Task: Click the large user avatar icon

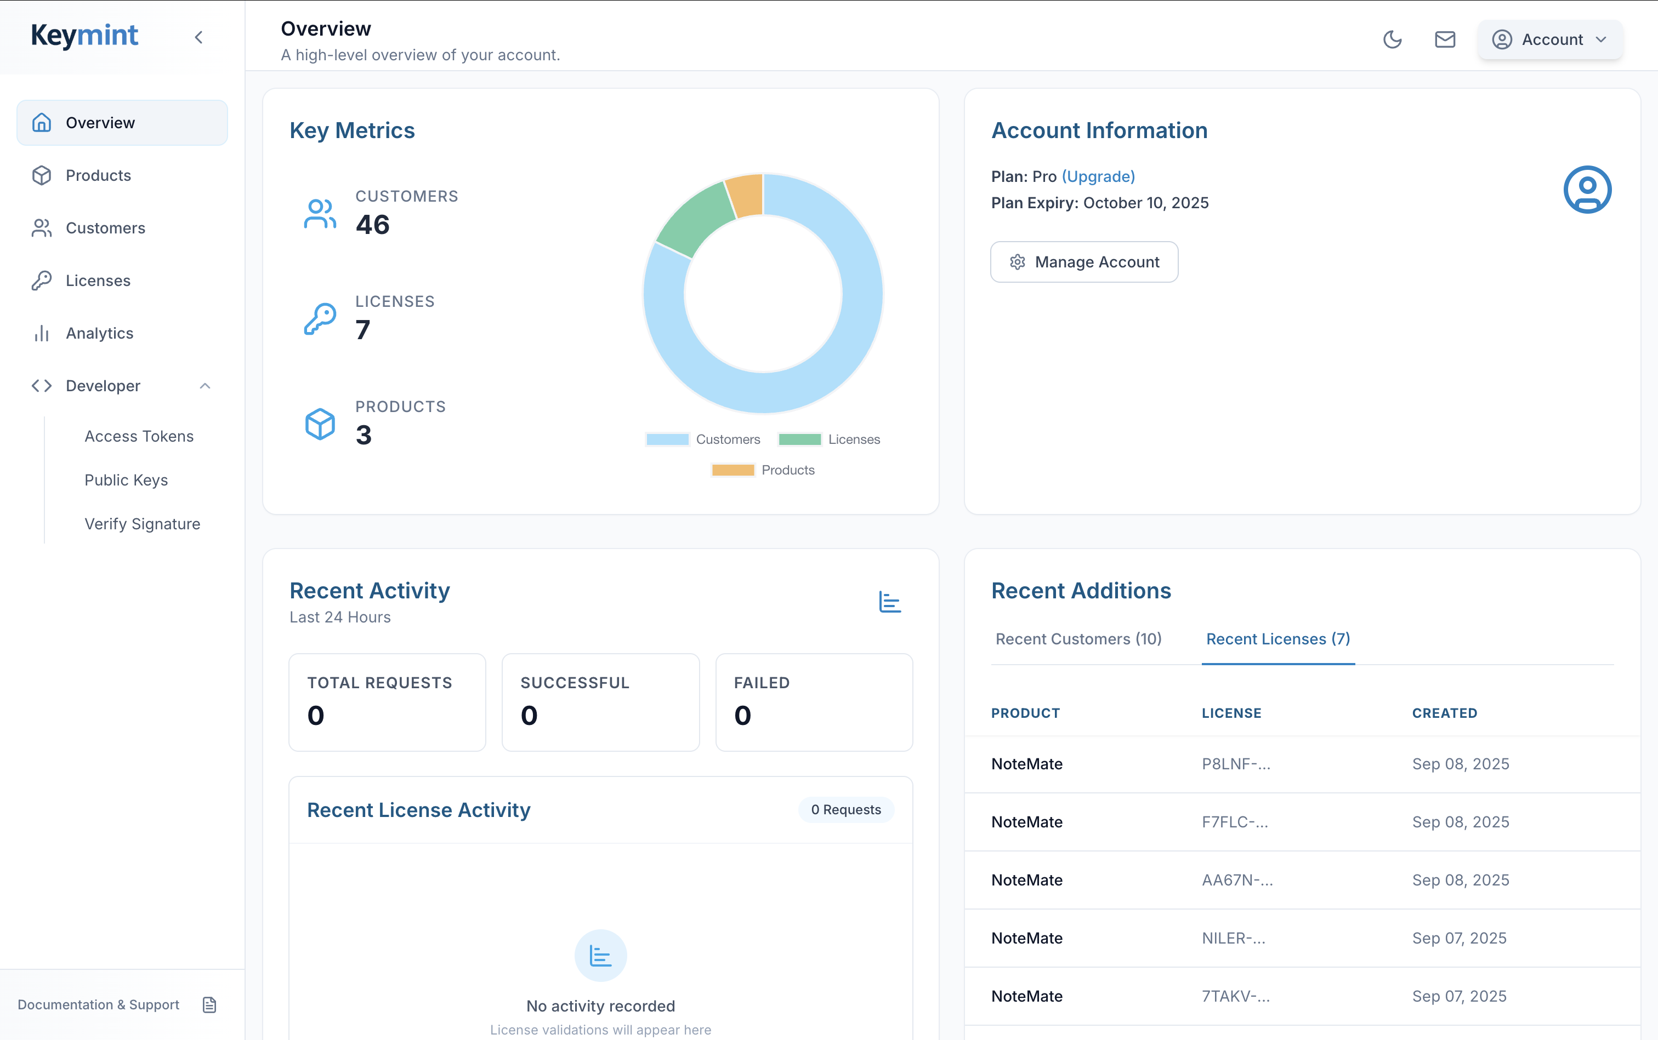Action: tap(1587, 189)
